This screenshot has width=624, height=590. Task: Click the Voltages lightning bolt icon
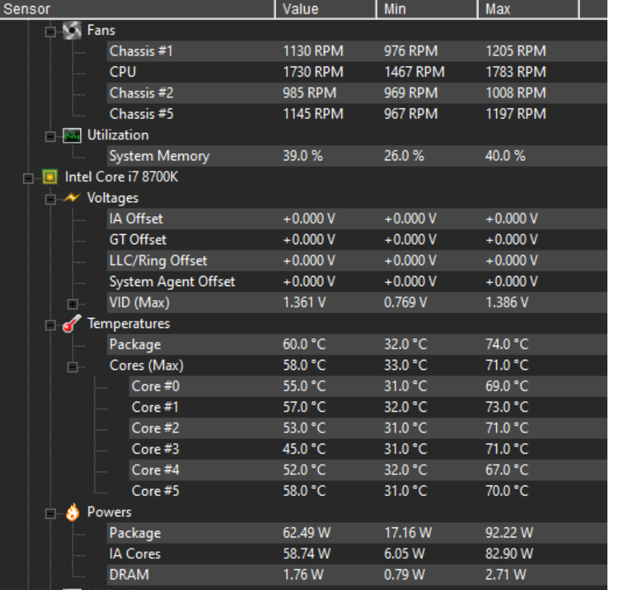coord(72,198)
